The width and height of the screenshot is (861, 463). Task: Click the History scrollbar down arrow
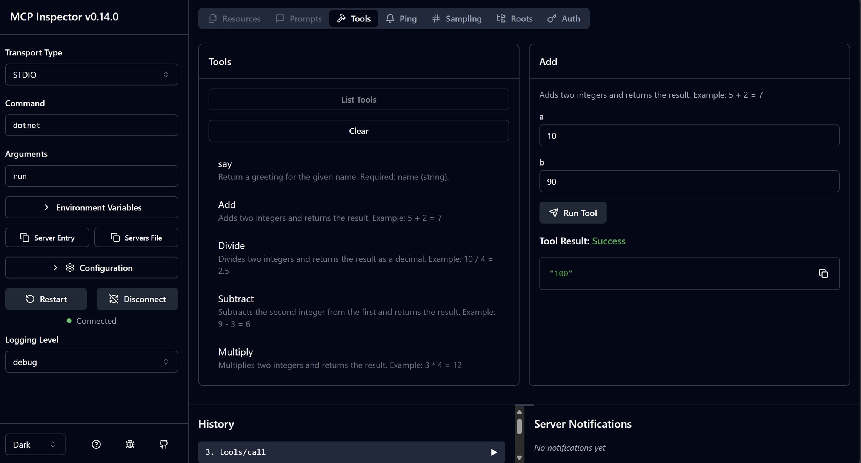(x=519, y=458)
